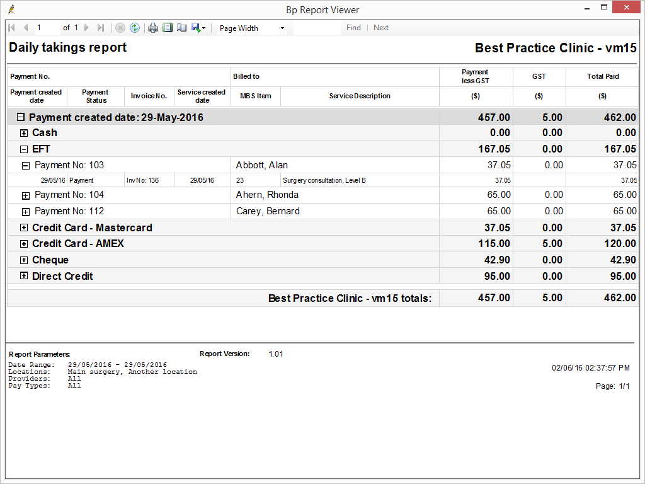Click 'Abbott, Alan' billed-to name

261,165
